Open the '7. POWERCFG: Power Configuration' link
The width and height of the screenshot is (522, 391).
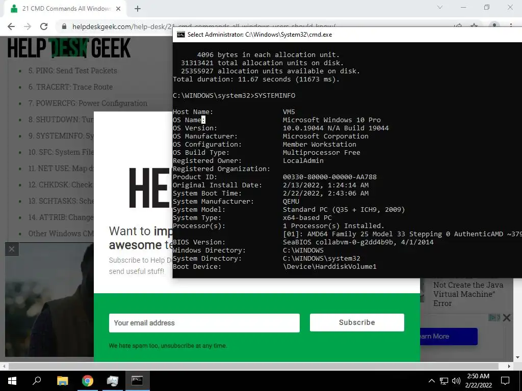point(88,103)
